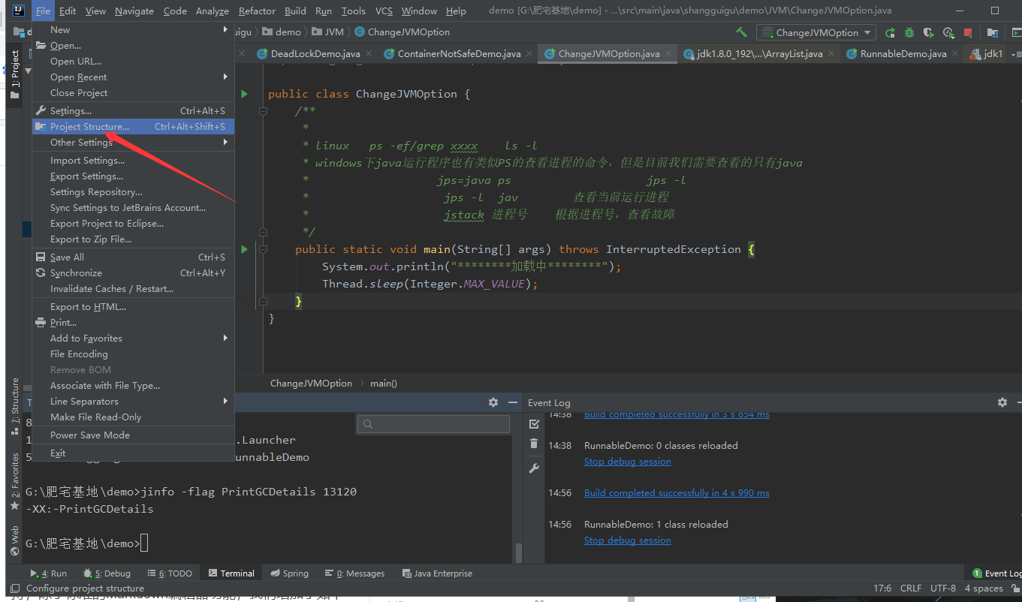1022x602 pixels.
Task: Select Settings... in File menu
Action: [x=133, y=111]
